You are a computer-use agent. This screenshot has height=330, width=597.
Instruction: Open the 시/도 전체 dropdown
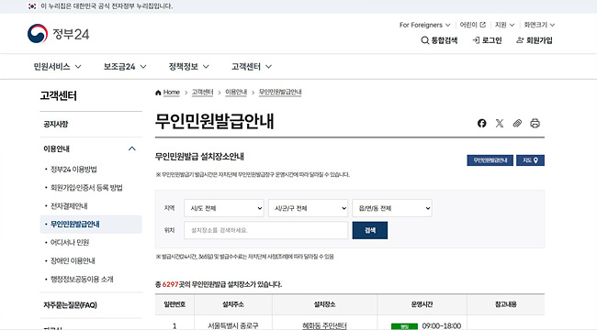(x=224, y=208)
